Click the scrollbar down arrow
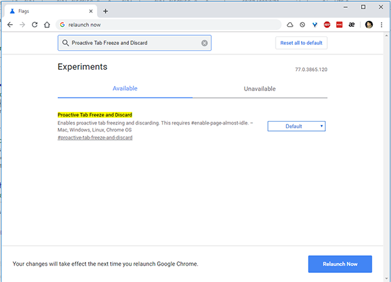The width and height of the screenshot is (391, 282). click(386, 279)
